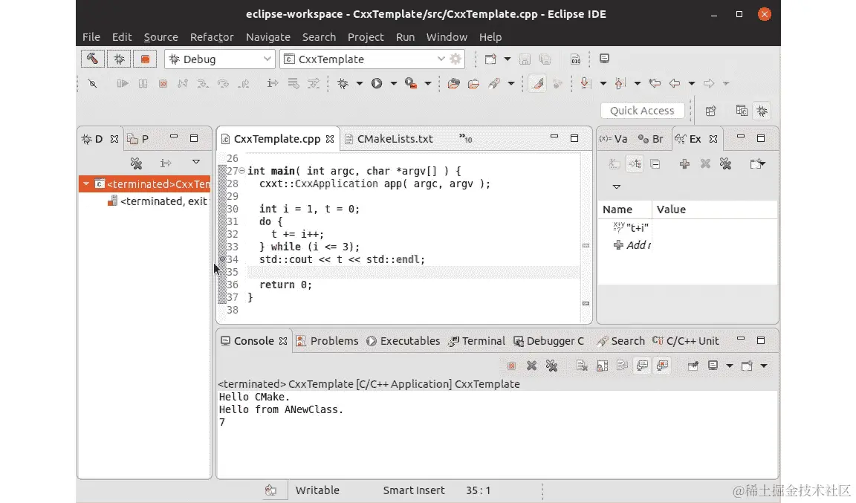Screen dimensions: 856x503
Task: Open dropdown arrow next to Debug bug icon
Action: click(359, 83)
